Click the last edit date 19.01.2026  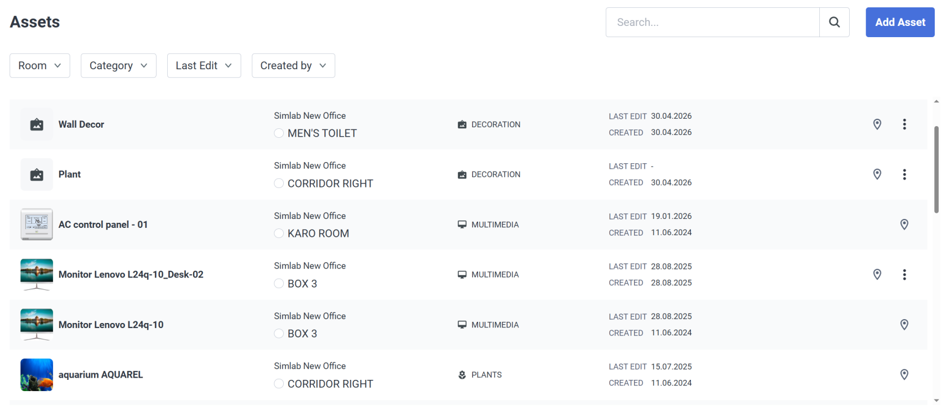click(671, 216)
